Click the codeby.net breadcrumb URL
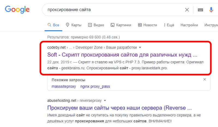 point(92,48)
